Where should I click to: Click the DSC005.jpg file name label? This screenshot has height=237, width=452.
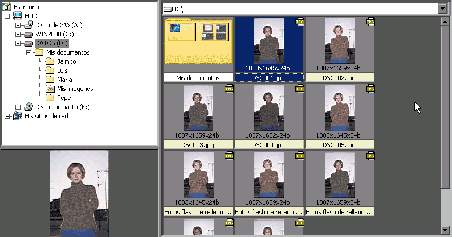click(340, 145)
